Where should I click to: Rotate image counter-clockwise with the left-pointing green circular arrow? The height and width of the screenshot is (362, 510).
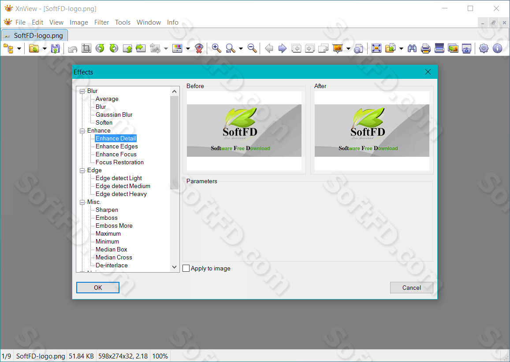pos(100,48)
